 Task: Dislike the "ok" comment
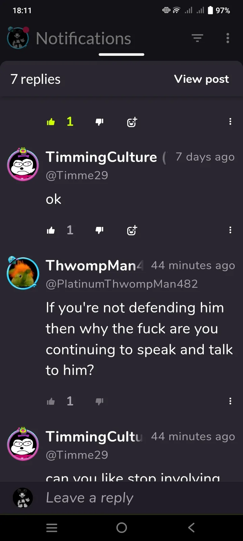[99, 230]
